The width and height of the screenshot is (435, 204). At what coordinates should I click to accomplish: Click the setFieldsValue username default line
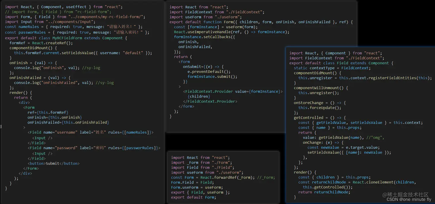click(83, 53)
